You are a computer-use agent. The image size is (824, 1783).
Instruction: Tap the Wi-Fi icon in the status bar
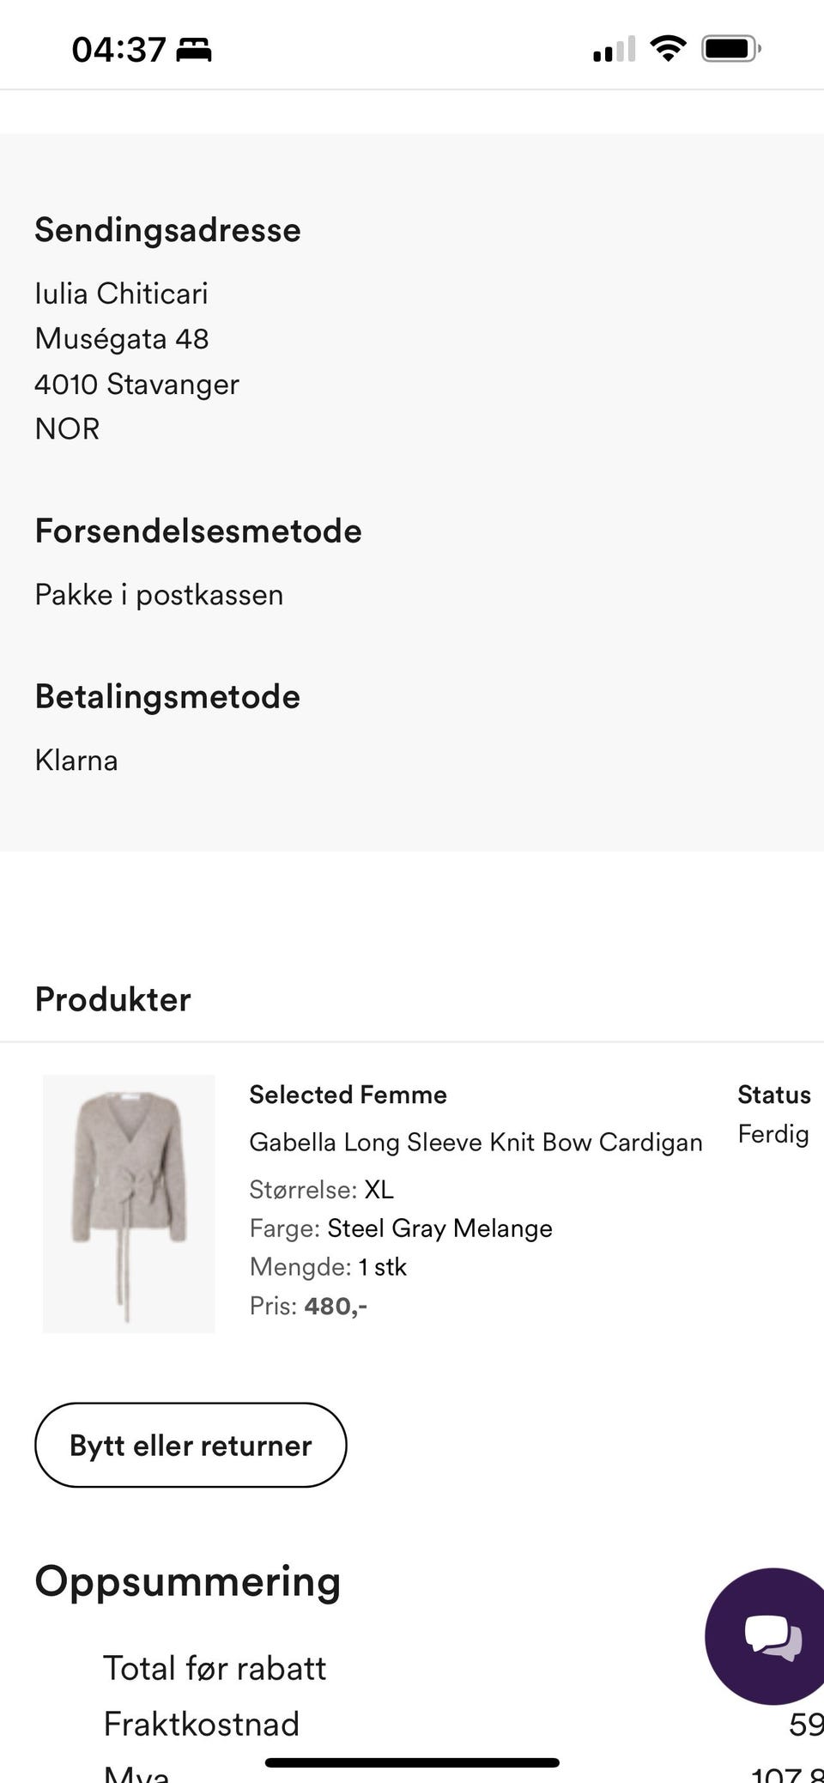coord(668,49)
